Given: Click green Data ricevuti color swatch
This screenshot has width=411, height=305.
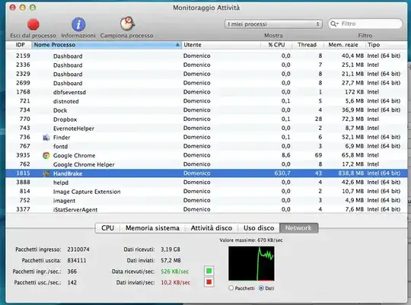Looking at the screenshot, I should coord(209,271).
